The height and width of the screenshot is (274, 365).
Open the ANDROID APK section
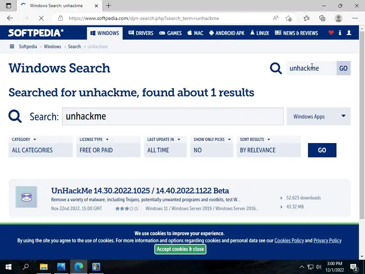point(227,33)
